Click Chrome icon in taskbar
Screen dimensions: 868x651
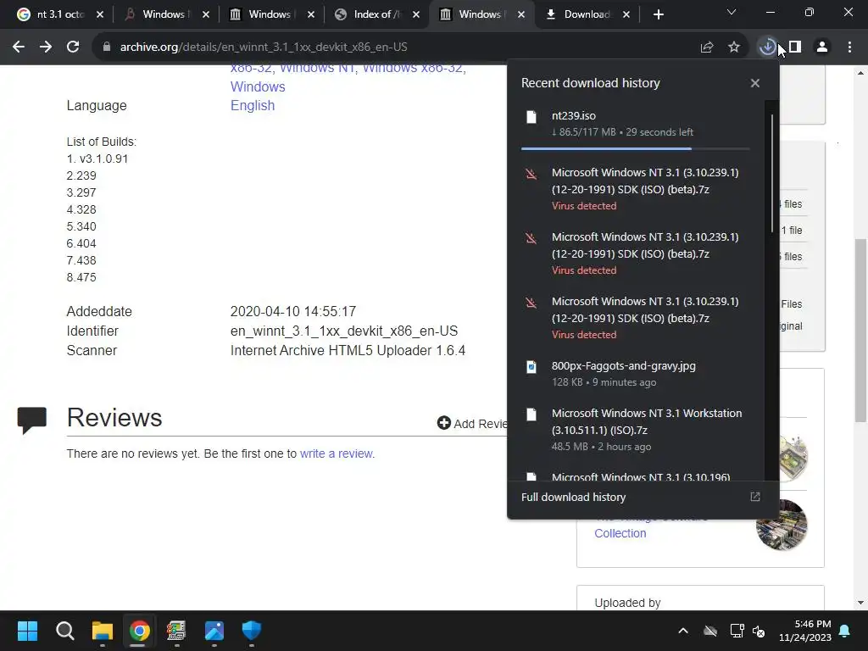tap(140, 631)
